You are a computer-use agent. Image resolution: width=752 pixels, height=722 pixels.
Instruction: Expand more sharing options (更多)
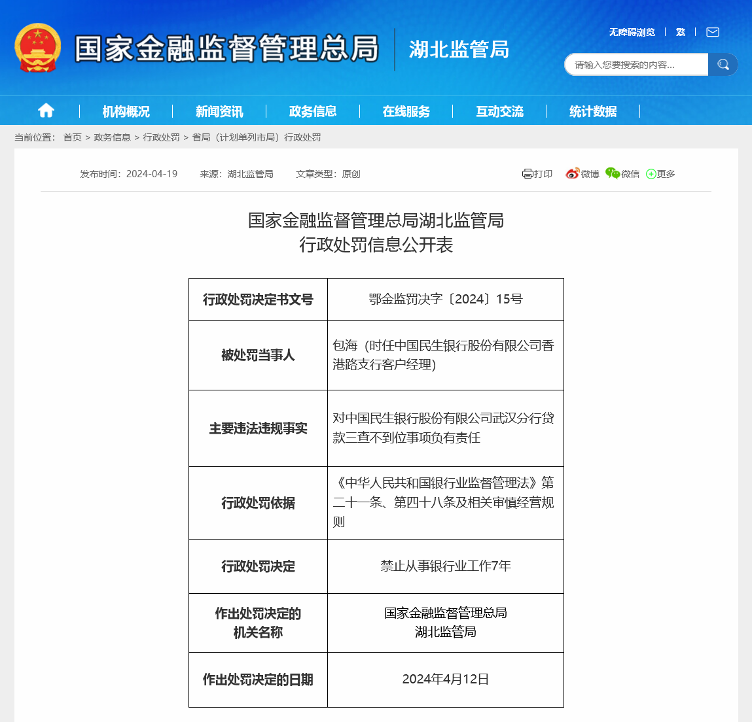pos(660,174)
